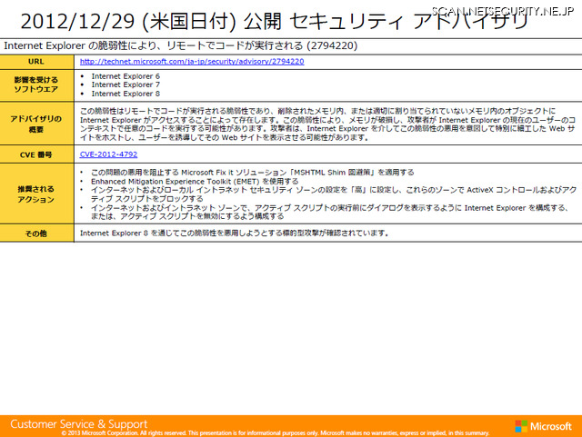Click the 'Internet Explorer 8' bullet in the affected software list
This screenshot has width=582, height=437.
(x=125, y=94)
